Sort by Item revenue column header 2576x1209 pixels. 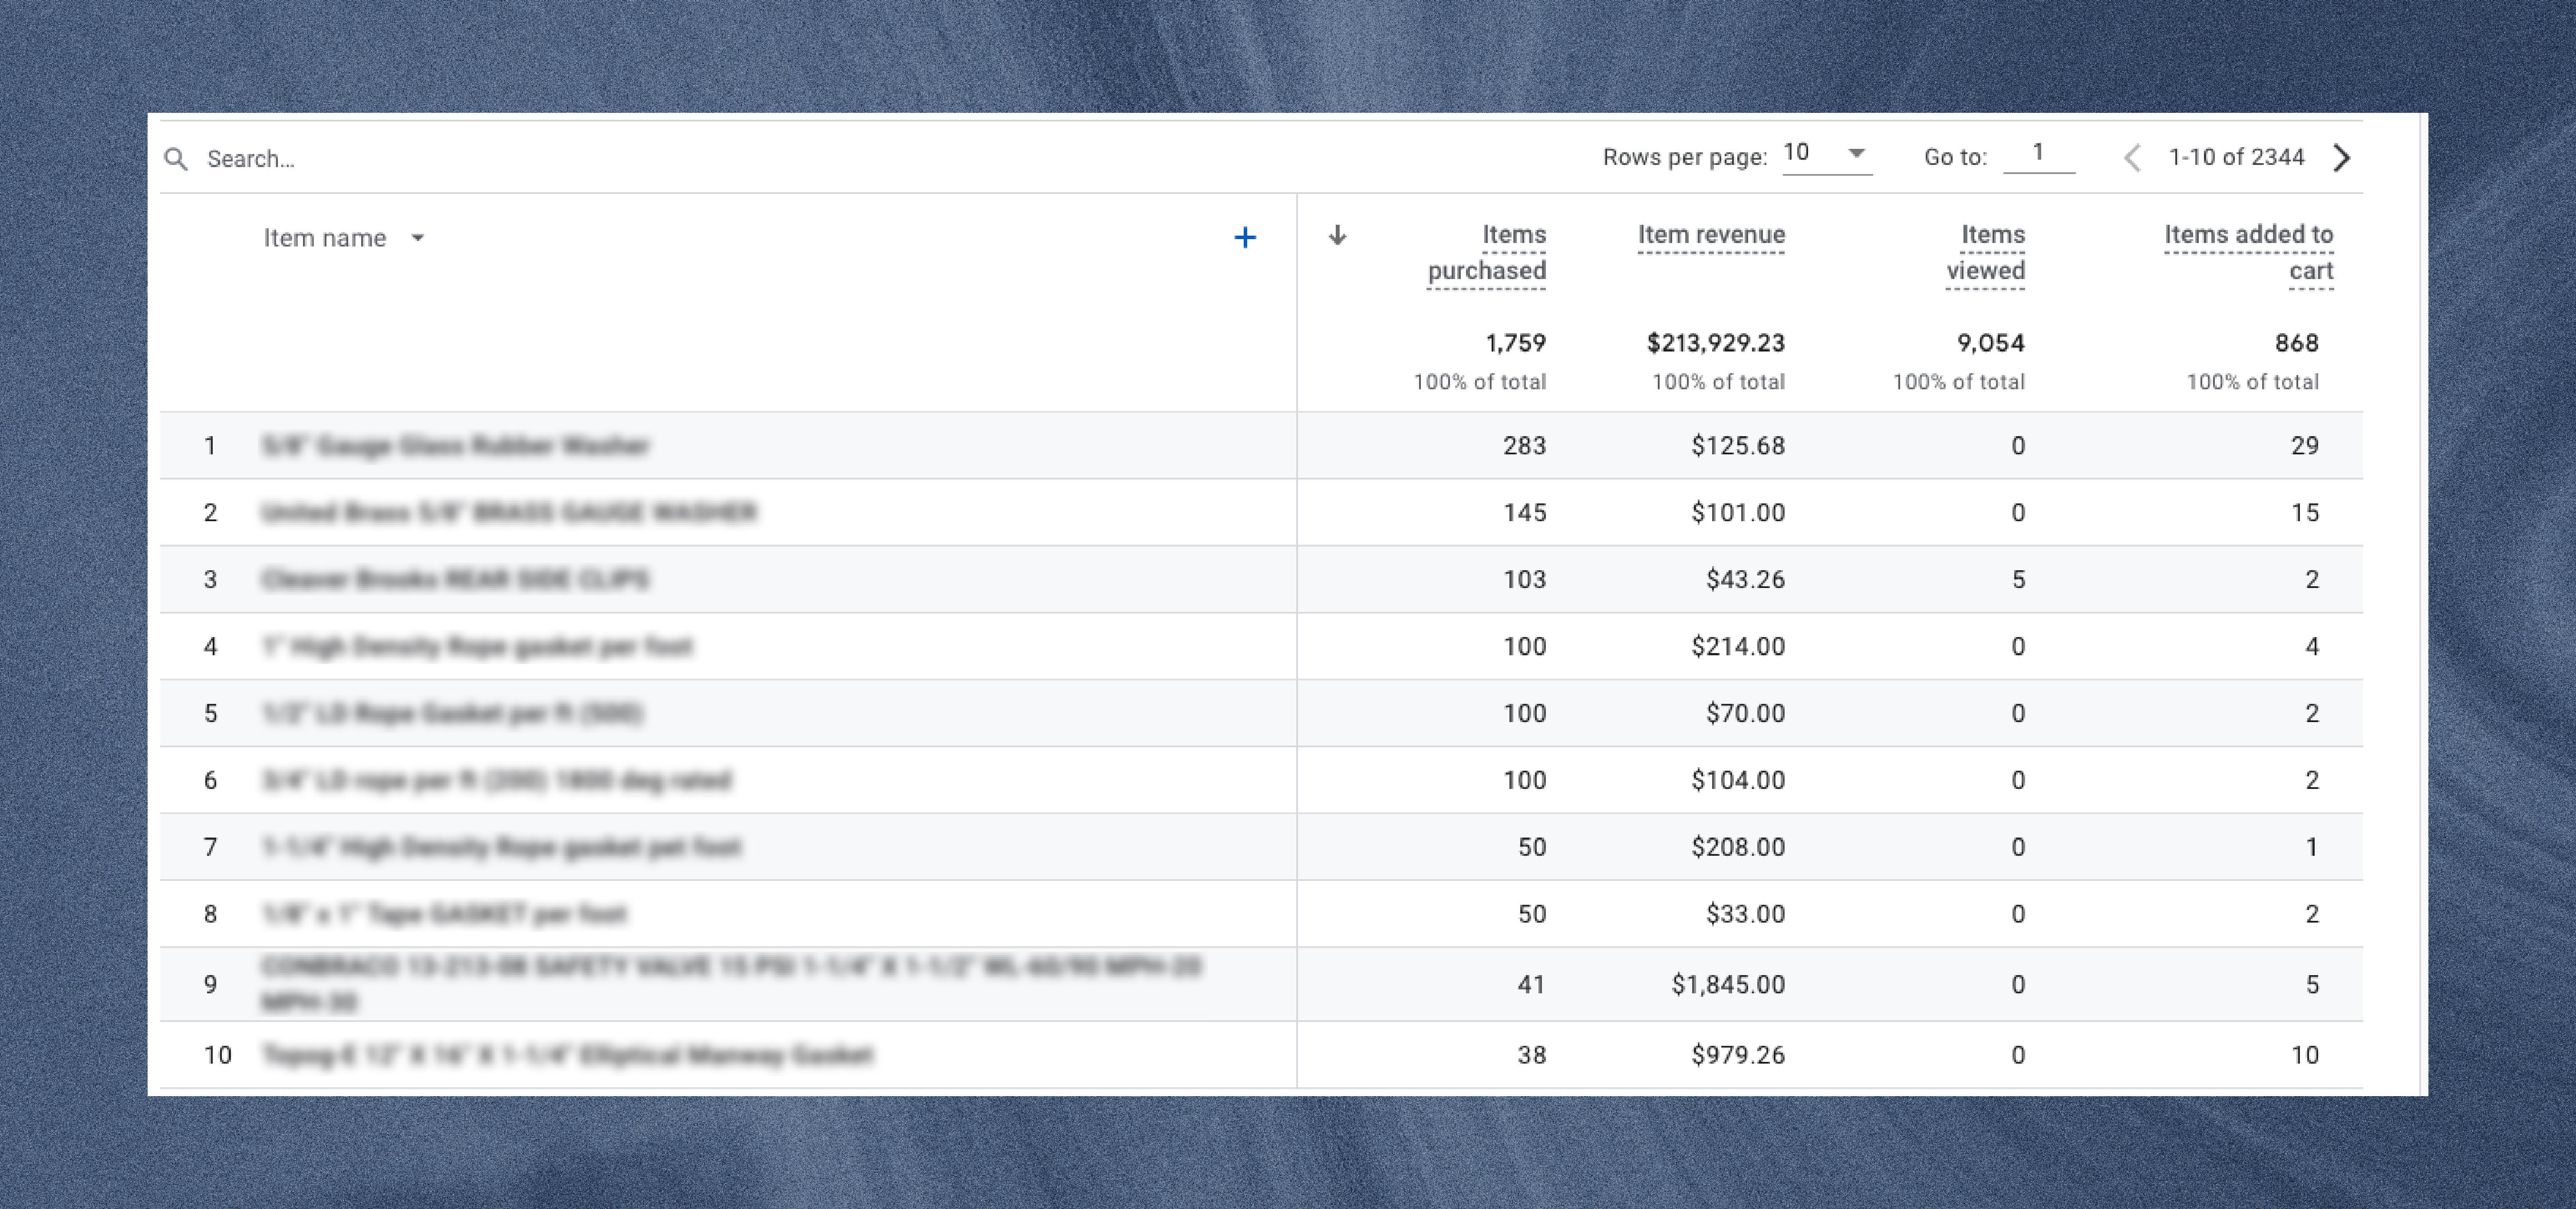[1710, 235]
